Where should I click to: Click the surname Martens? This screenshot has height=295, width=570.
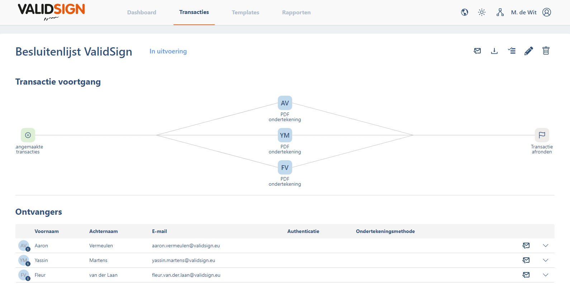(98, 260)
